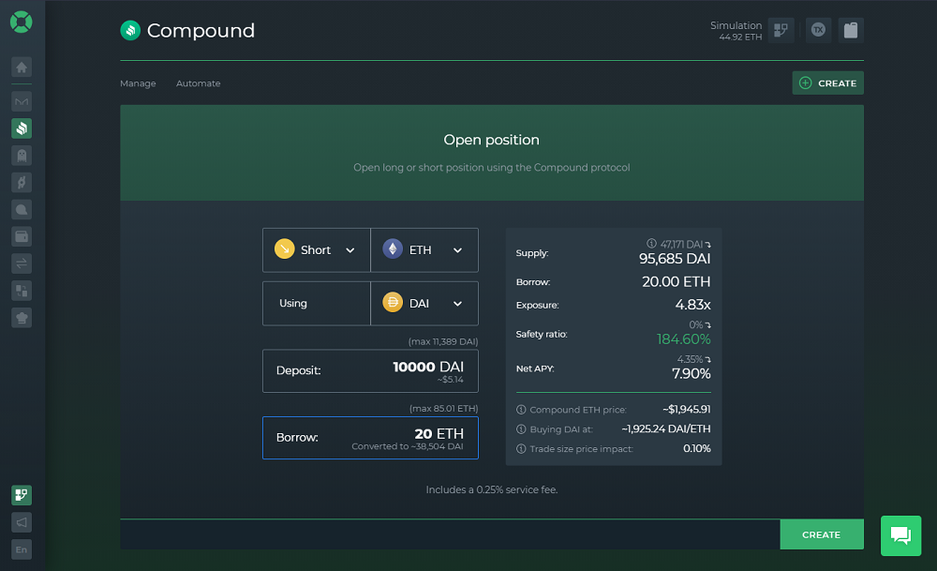Open the chef hat Recipe Creator icon
Image resolution: width=937 pixels, height=571 pixels.
pos(22,318)
